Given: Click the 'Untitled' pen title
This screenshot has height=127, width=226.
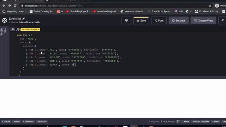Looking at the screenshot, I should pyautogui.click(x=15, y=19).
